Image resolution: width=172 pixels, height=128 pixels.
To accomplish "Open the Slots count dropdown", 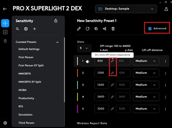I will point(84,48).
